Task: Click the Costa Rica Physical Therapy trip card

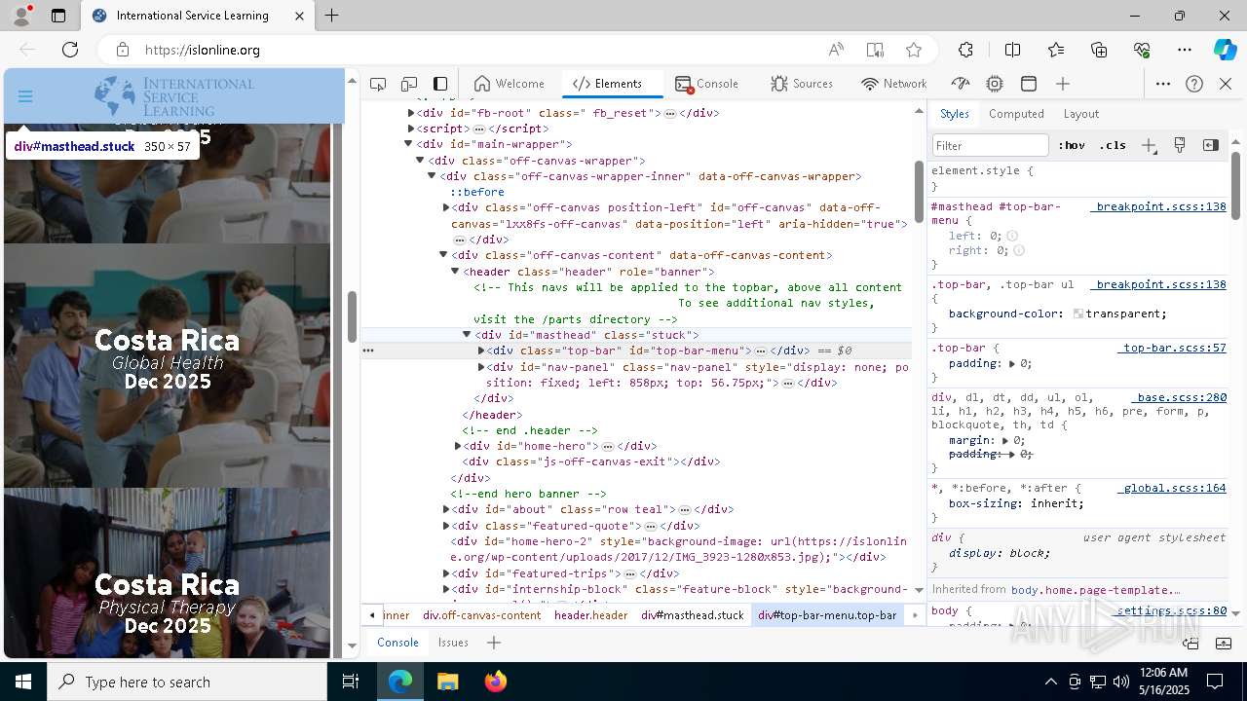Action: (167, 573)
